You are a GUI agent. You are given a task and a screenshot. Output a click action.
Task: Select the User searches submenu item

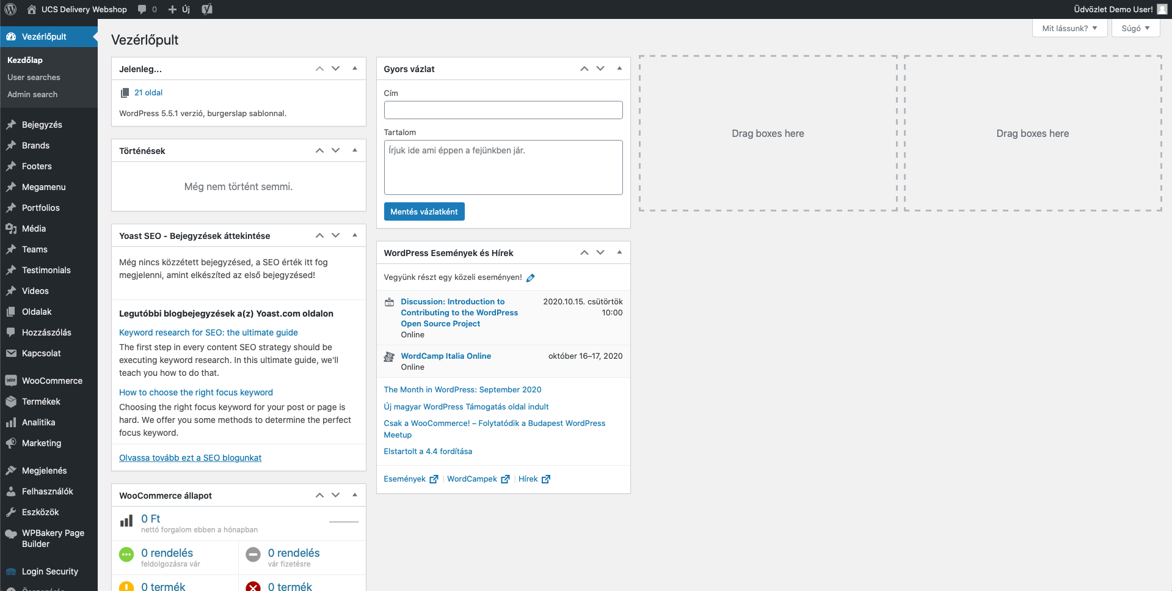(x=34, y=78)
